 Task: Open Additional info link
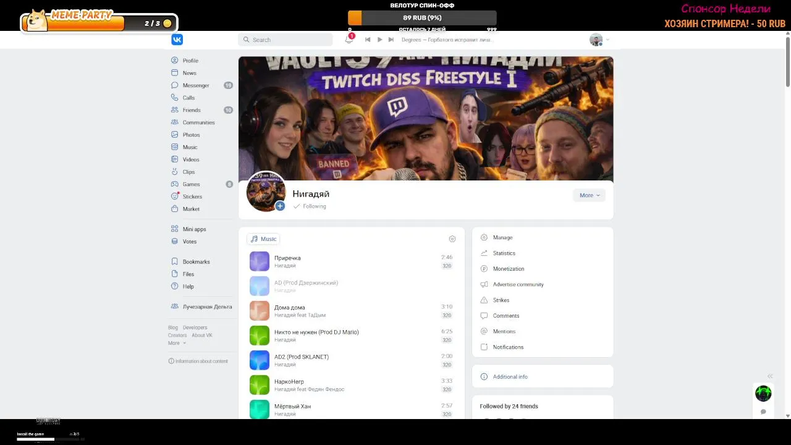(510, 376)
